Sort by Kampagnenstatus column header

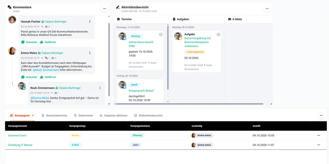click(x=140, y=126)
